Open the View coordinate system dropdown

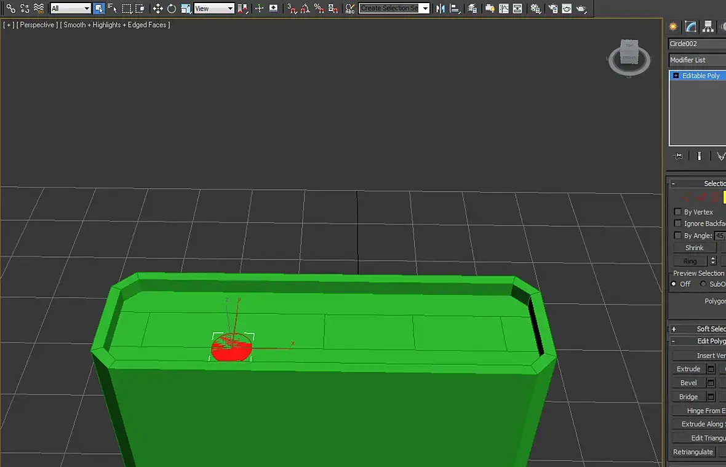(214, 9)
